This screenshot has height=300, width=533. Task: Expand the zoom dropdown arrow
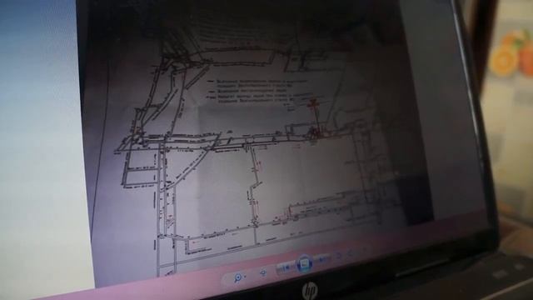point(245,276)
